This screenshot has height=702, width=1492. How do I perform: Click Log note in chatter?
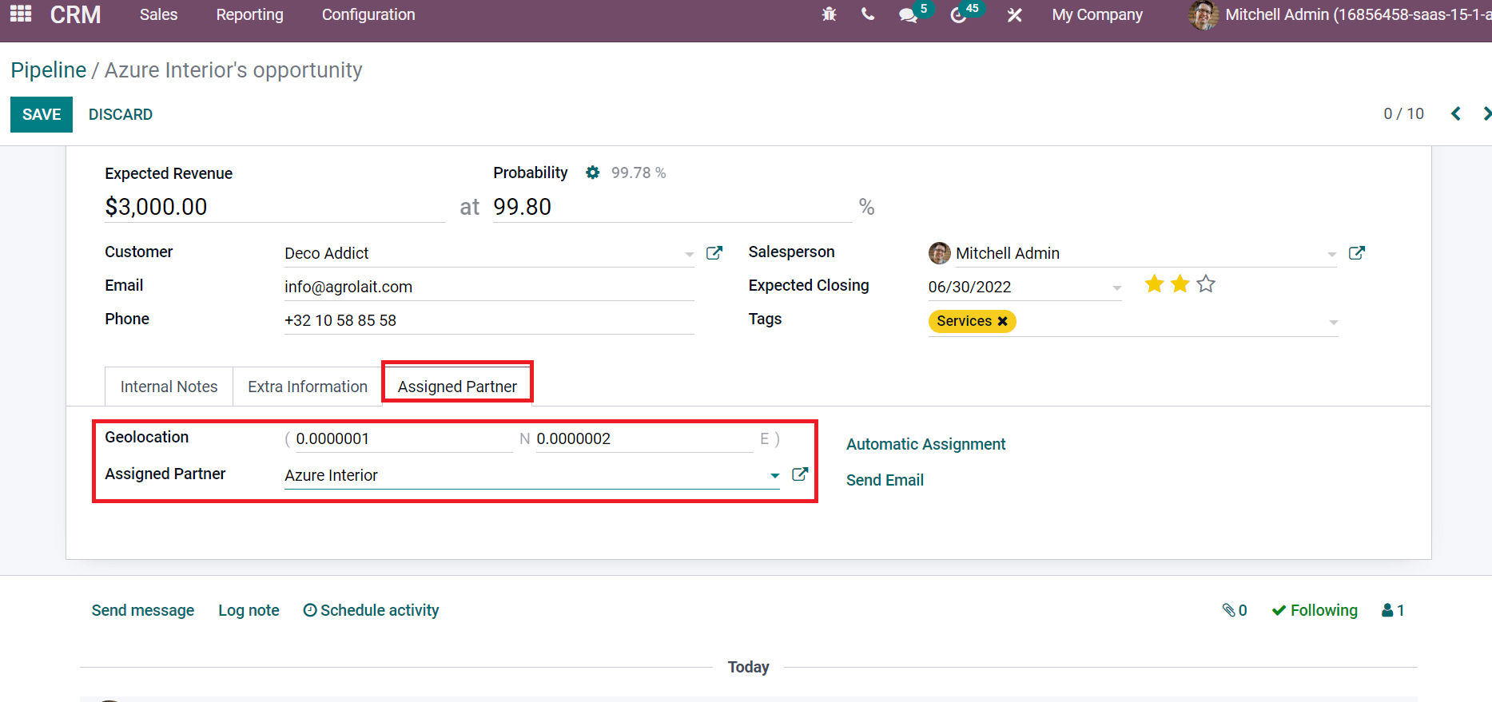click(249, 610)
